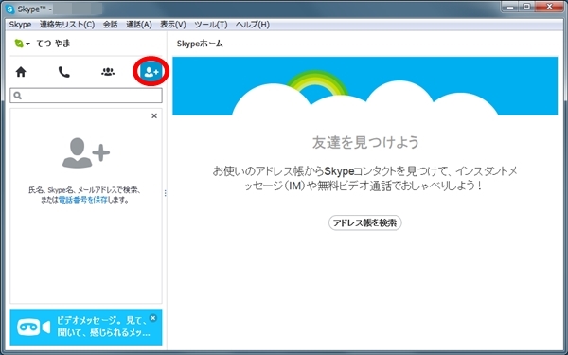Go to Skype Home icon
568x355 pixels.
tap(21, 72)
